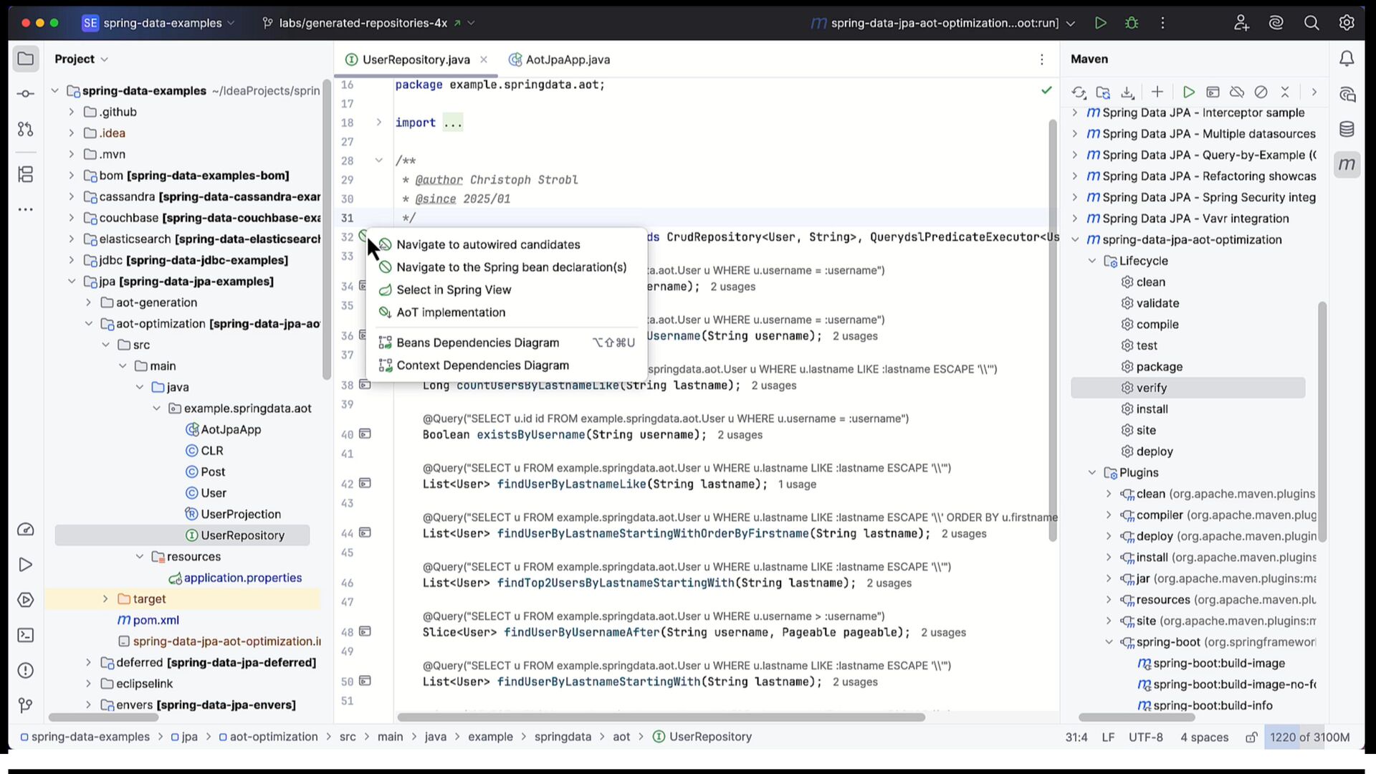Viewport: 1376px width, 774px height.
Task: Click UTF-8 encoding in status bar
Action: (x=1145, y=737)
